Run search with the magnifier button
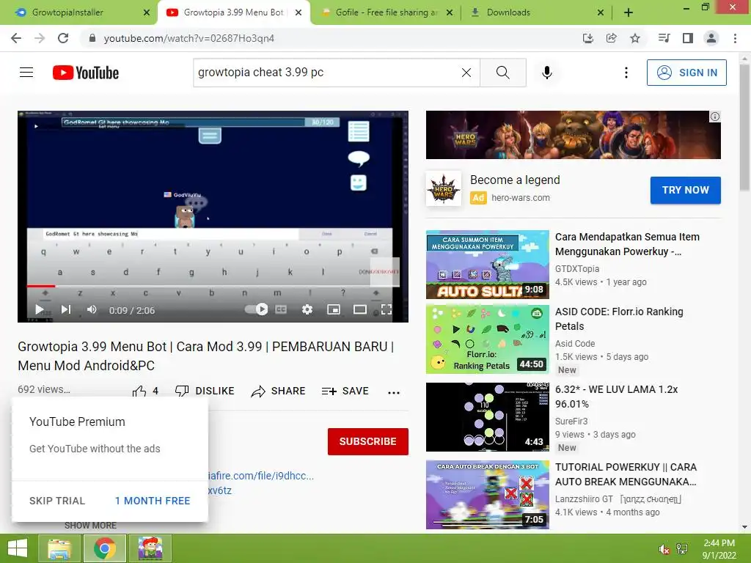The width and height of the screenshot is (751, 563). [x=503, y=73]
